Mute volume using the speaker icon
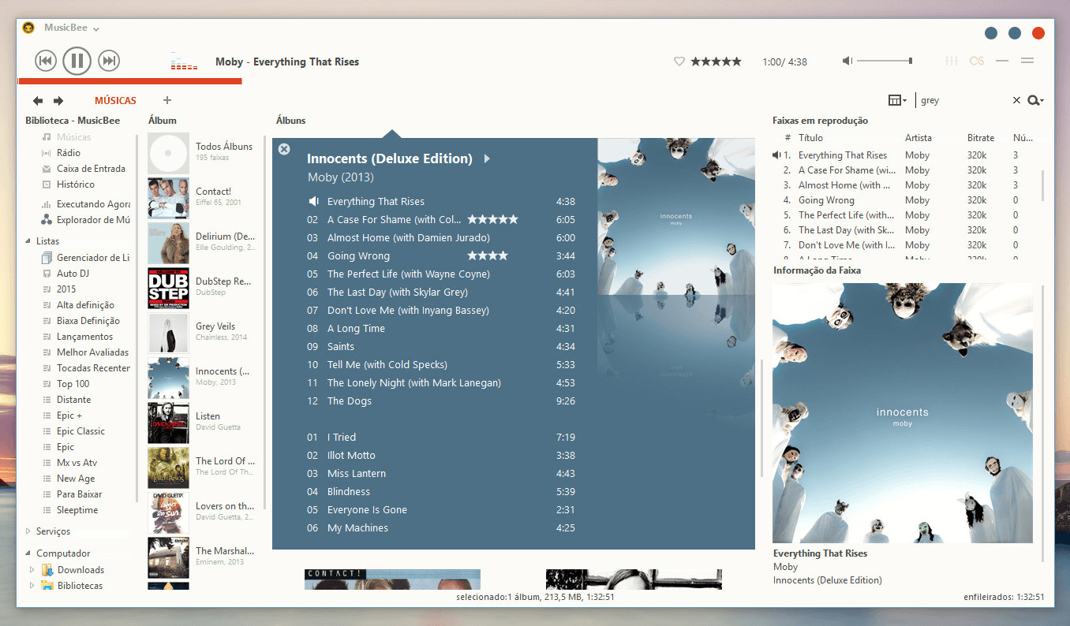This screenshot has height=626, width=1070. tap(847, 61)
